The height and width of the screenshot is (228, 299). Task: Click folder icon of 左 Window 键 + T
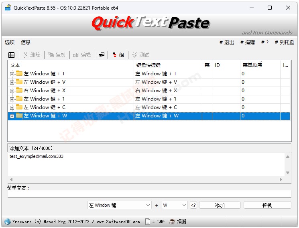(x=19, y=73)
